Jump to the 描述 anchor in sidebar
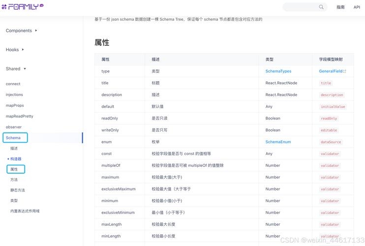365x246 pixels. pyautogui.click(x=14, y=148)
